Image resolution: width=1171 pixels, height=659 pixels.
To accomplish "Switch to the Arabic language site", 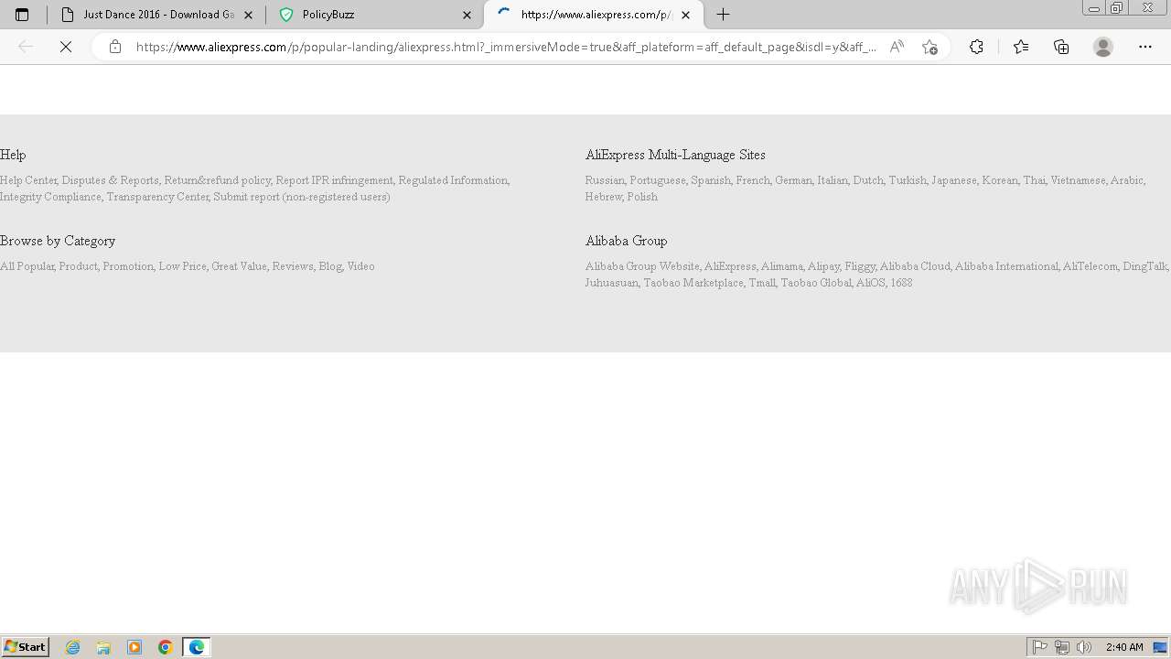I will click(1126, 180).
